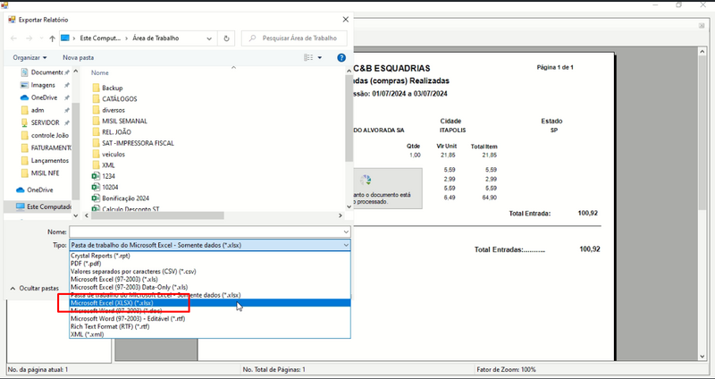Viewport: 715px width, 379px height.
Task: Choose Microsoft Excel (XLSX) (*.xlsx) format
Action: [x=210, y=303]
